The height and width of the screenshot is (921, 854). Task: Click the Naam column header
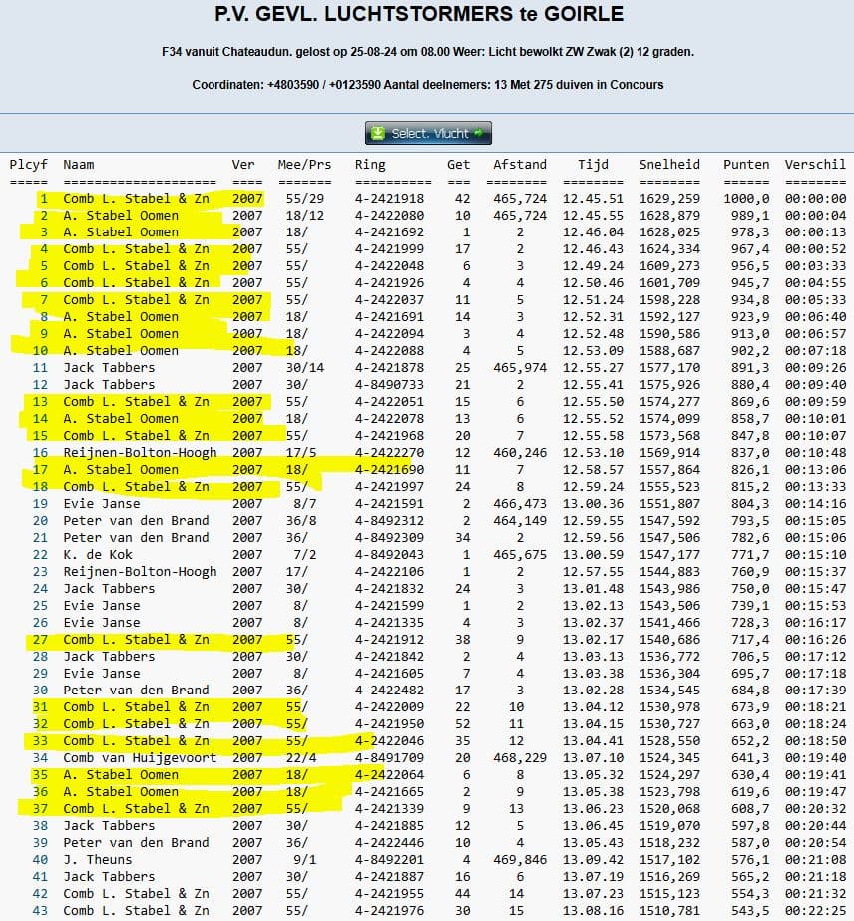point(80,164)
